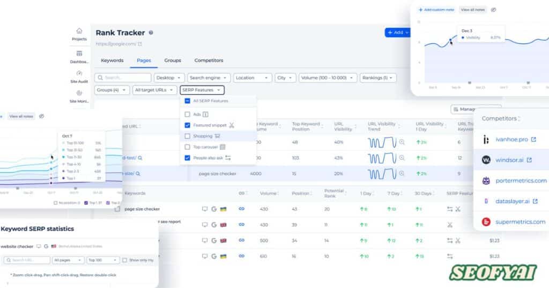Screen dimensions: 549x288
Task: Click the hide notes eye icon in the visibility chart
Action: pos(493,10)
